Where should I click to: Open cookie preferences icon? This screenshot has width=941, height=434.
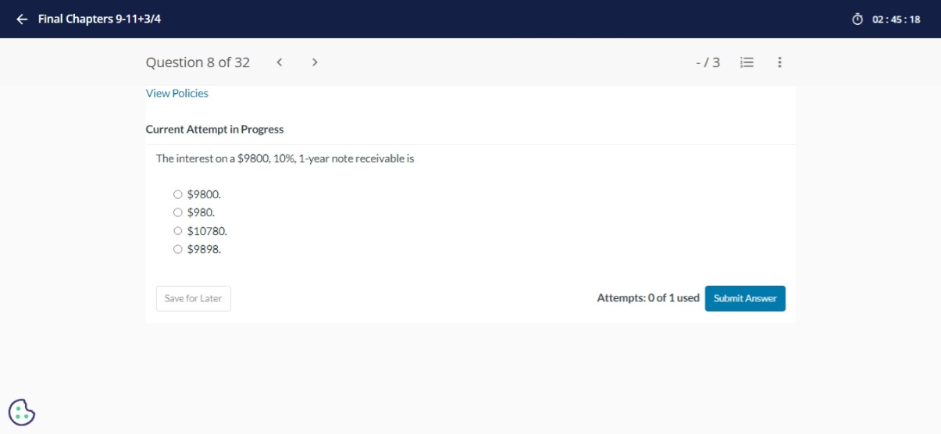pyautogui.click(x=22, y=411)
